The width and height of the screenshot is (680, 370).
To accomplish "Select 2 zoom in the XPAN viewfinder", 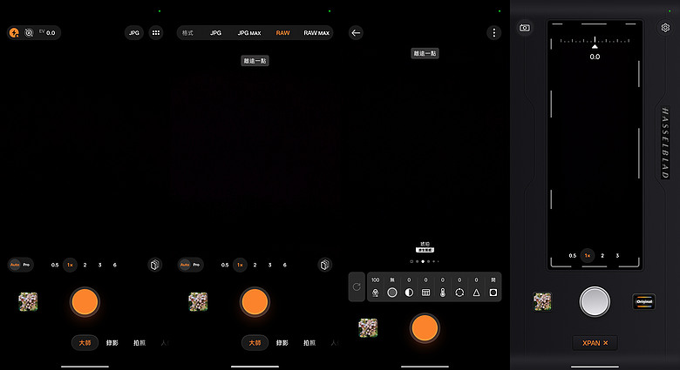I will pyautogui.click(x=602, y=256).
